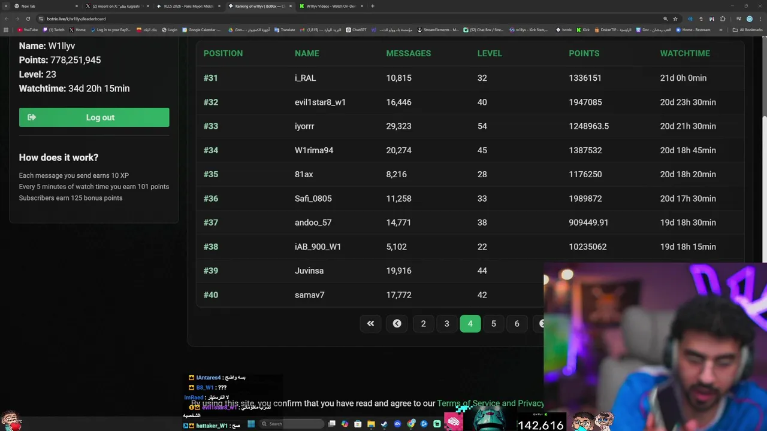
Task: Go back with browser back arrow
Action: 7,19
